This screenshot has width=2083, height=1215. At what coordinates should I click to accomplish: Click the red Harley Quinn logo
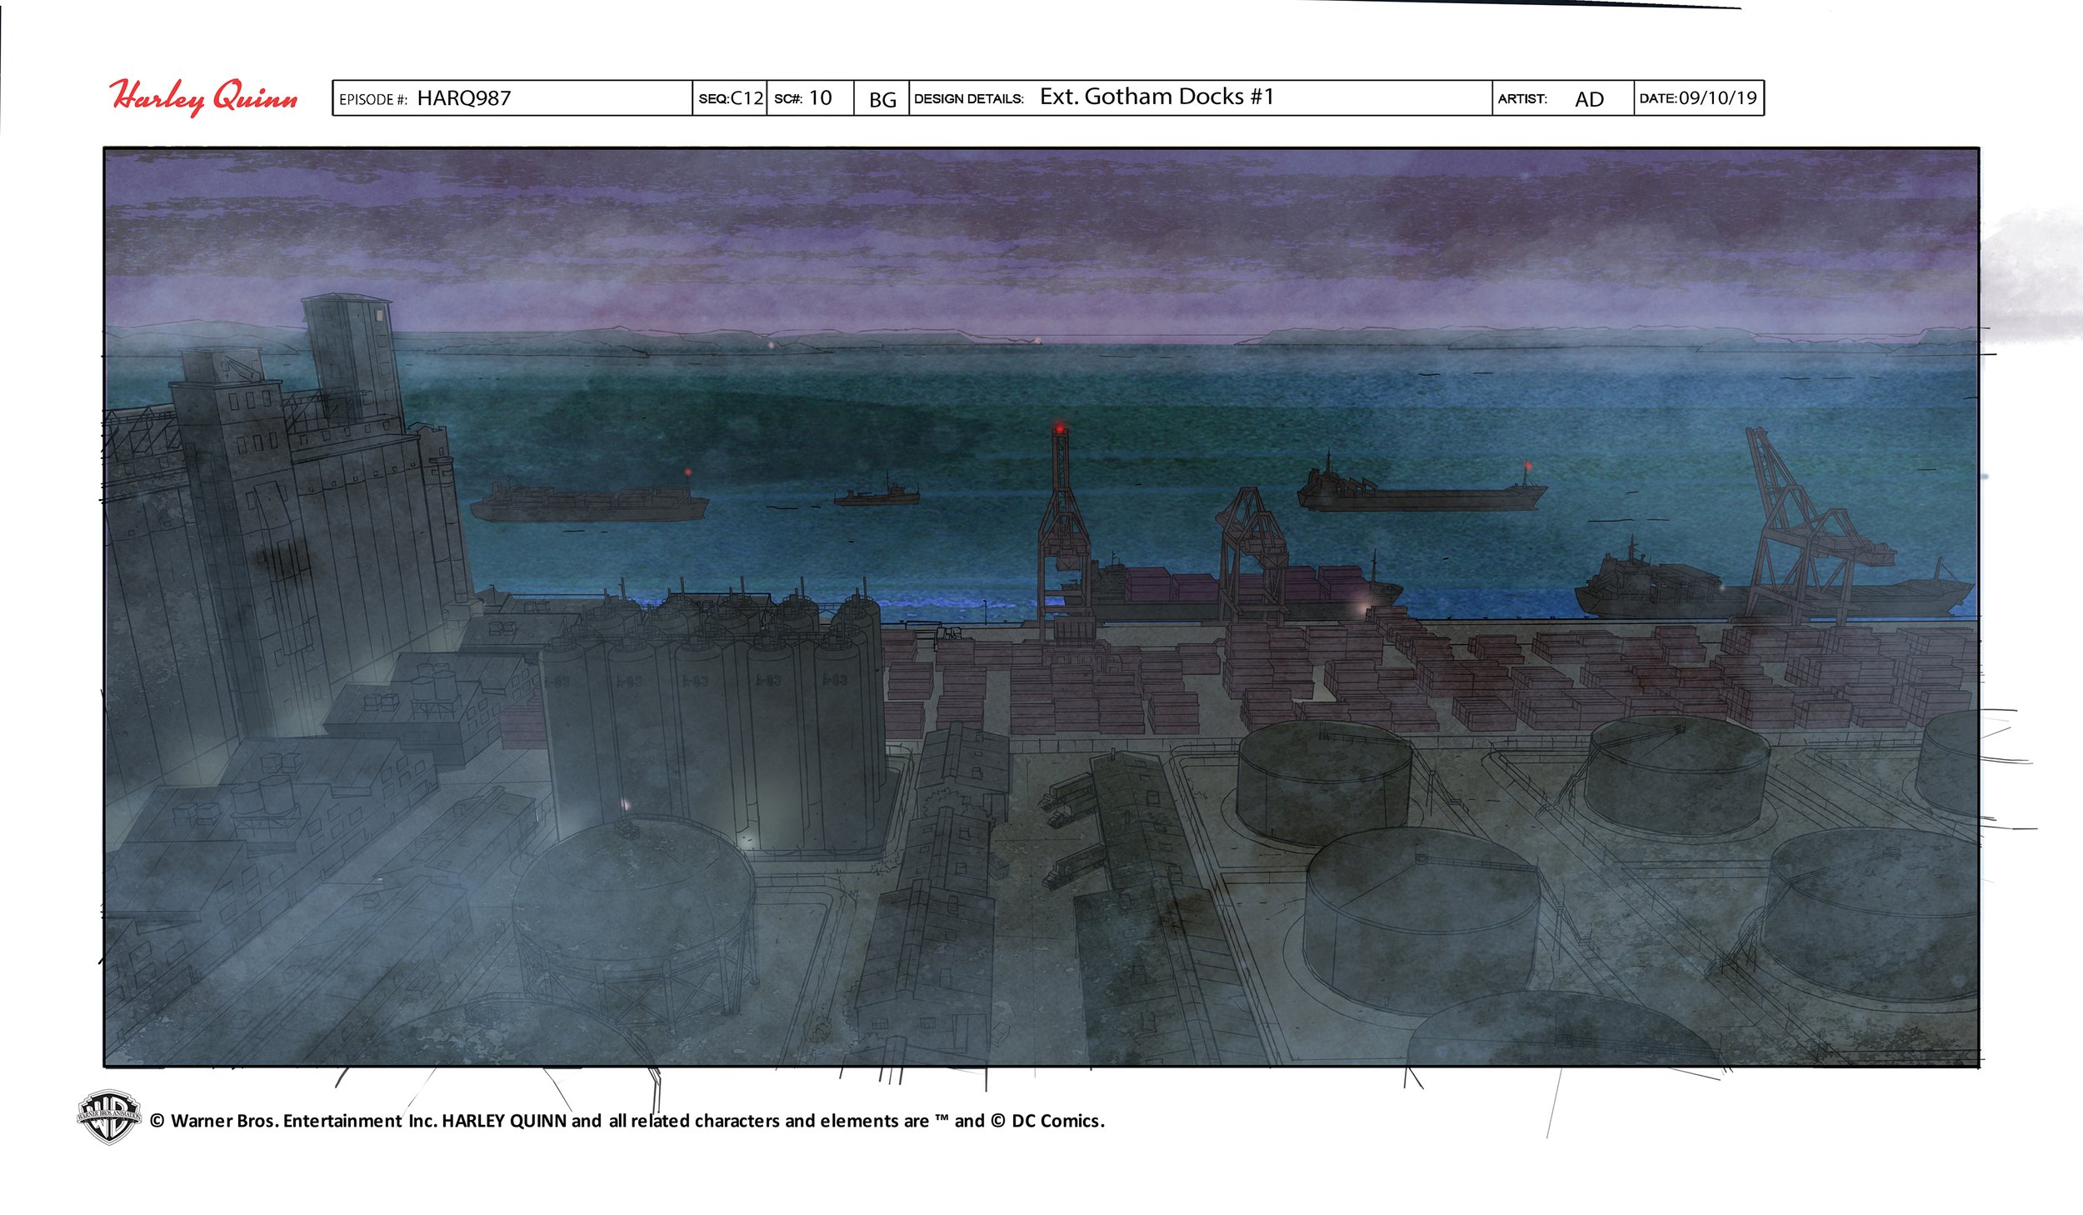[203, 97]
